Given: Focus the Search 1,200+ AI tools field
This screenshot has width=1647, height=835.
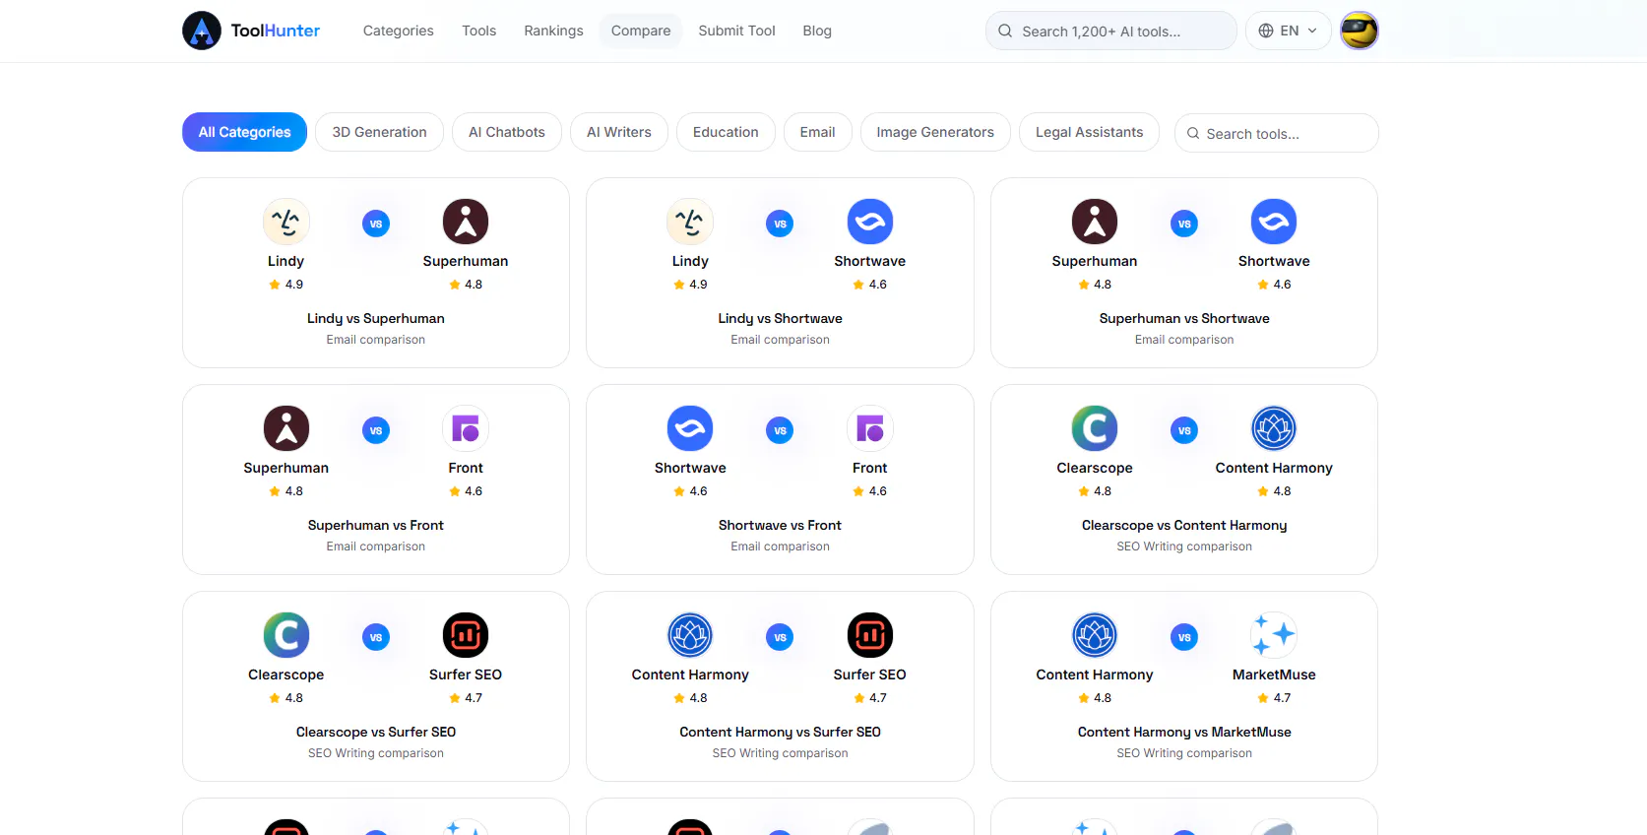Looking at the screenshot, I should point(1110,31).
